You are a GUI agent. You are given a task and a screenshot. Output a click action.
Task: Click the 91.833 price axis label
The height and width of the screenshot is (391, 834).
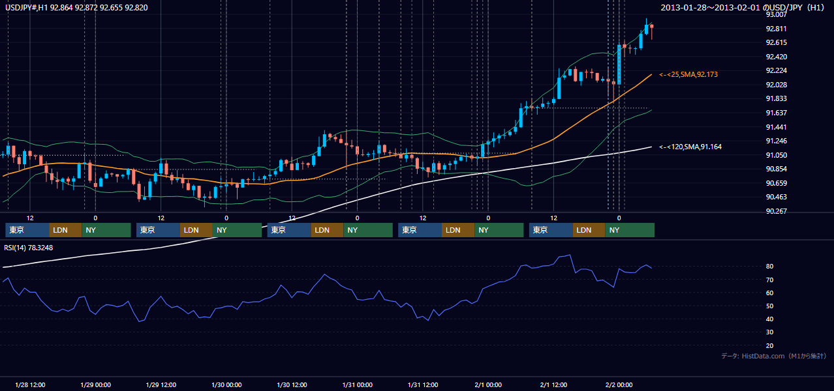coord(776,98)
